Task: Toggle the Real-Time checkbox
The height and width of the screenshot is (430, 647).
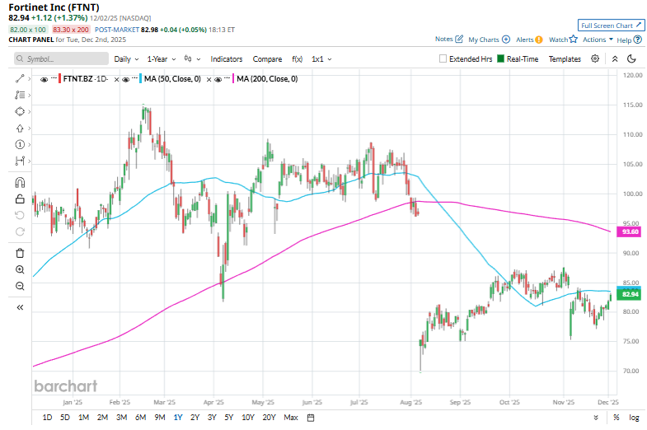Action: 500,59
